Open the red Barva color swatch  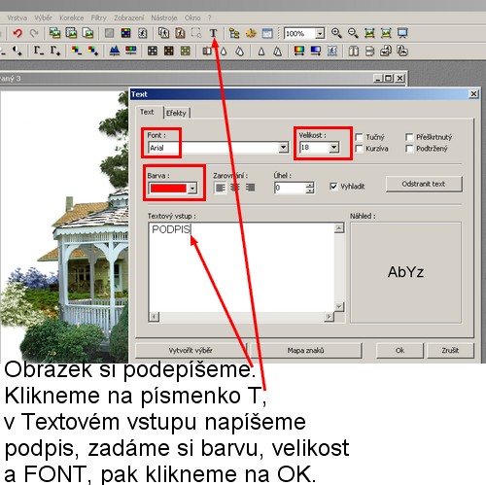point(172,189)
